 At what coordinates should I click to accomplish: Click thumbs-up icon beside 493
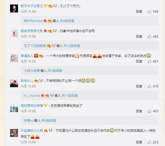click(x=149, y=37)
